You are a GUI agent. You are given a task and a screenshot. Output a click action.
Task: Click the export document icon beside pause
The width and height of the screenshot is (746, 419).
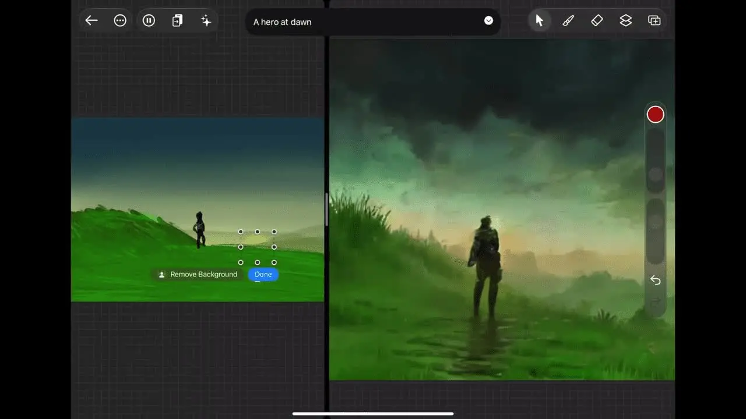(177, 21)
